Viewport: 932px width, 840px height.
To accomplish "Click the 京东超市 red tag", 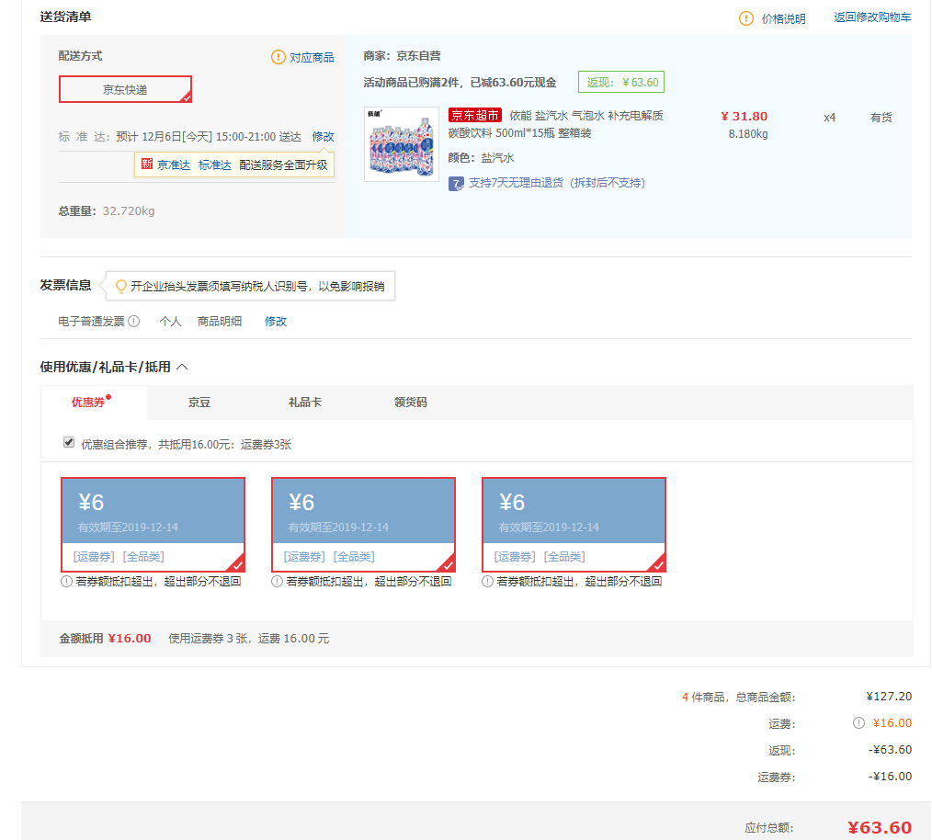I will pyautogui.click(x=475, y=115).
